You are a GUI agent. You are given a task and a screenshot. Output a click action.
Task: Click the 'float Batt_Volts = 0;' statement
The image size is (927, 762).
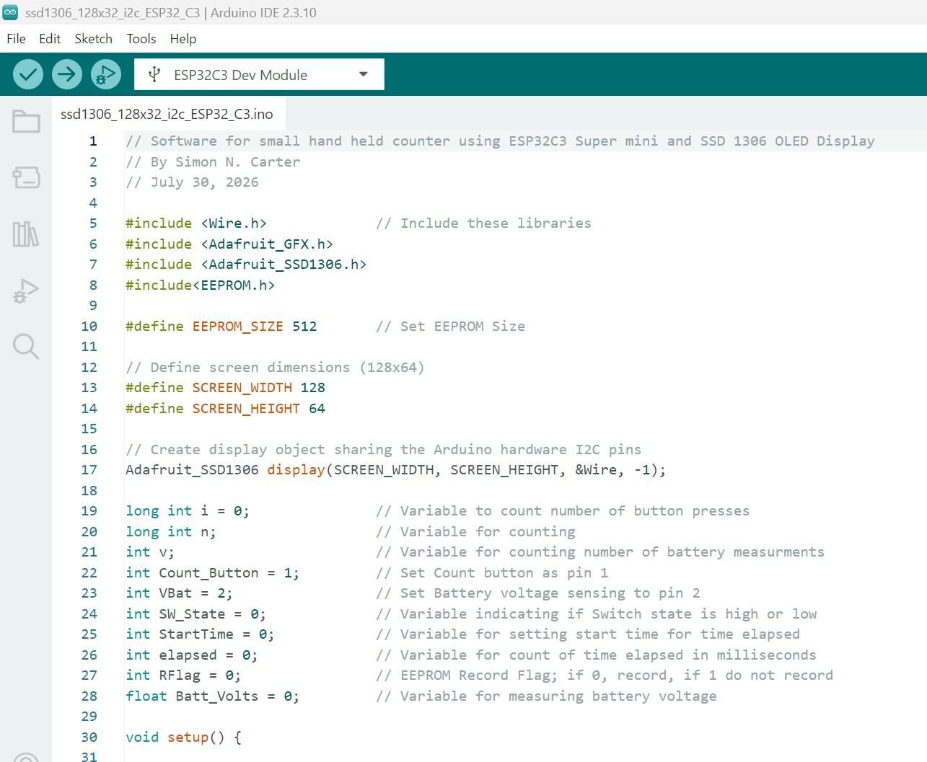pos(213,696)
